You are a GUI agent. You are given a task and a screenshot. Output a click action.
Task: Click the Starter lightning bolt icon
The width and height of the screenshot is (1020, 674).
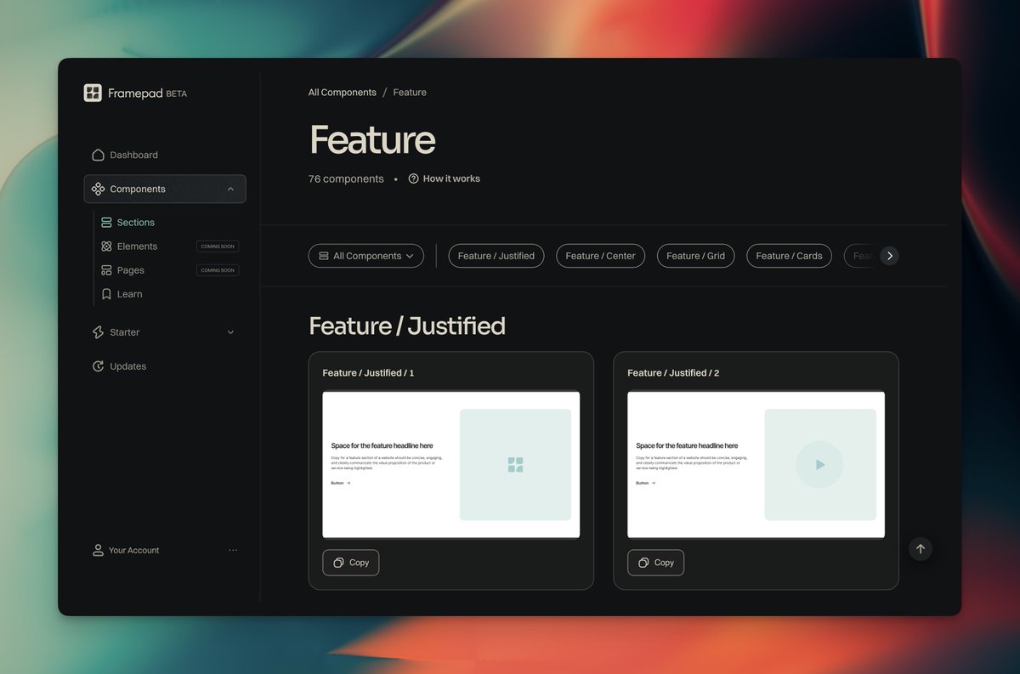(x=98, y=331)
